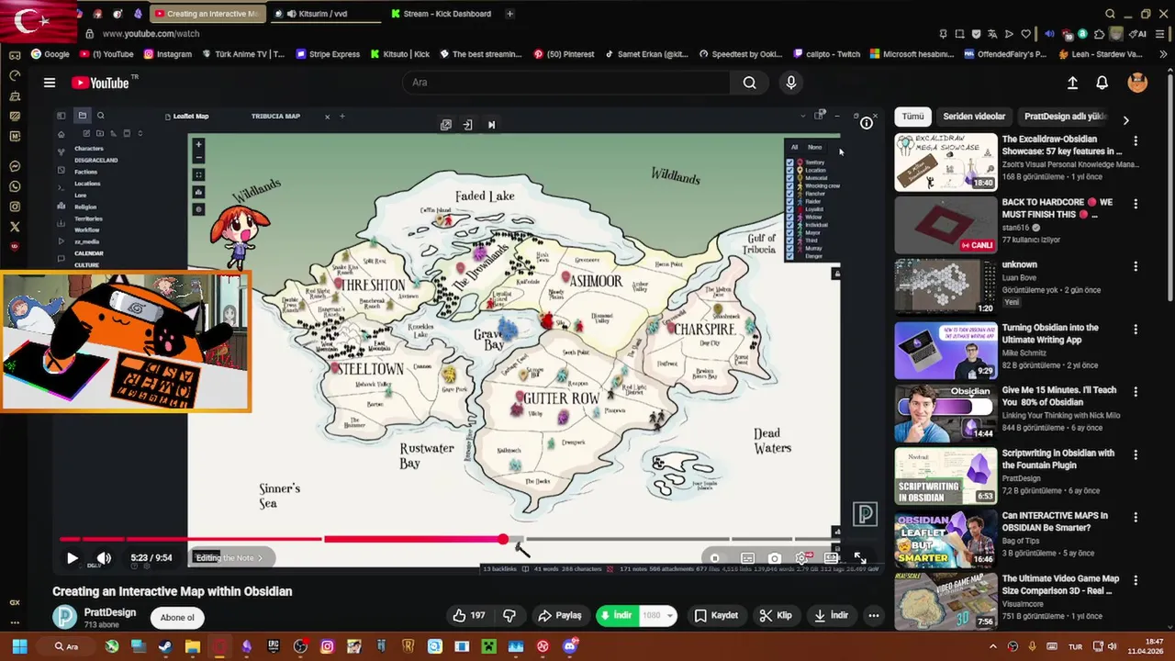Open video player settings gear
Image resolution: width=1175 pixels, height=661 pixels.
801,558
